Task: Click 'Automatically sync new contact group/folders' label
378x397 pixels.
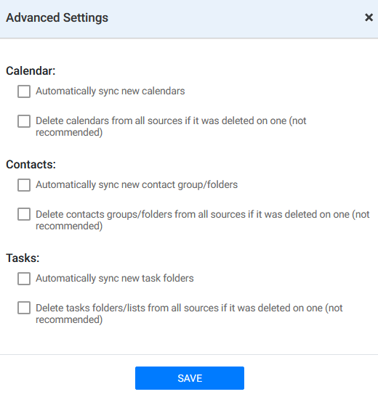Action: click(x=137, y=185)
